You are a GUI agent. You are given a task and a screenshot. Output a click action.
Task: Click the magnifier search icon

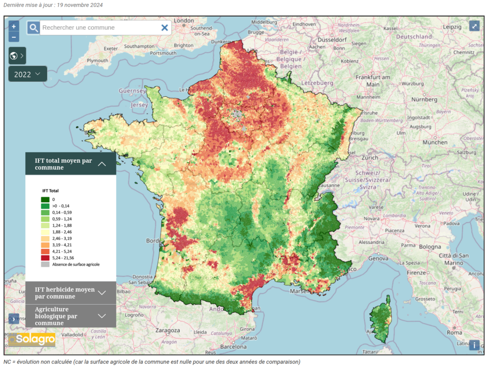tap(33, 28)
